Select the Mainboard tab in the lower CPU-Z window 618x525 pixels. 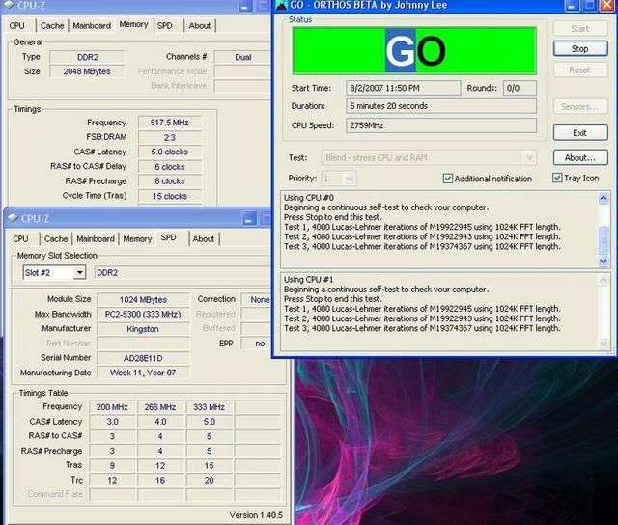click(x=95, y=238)
